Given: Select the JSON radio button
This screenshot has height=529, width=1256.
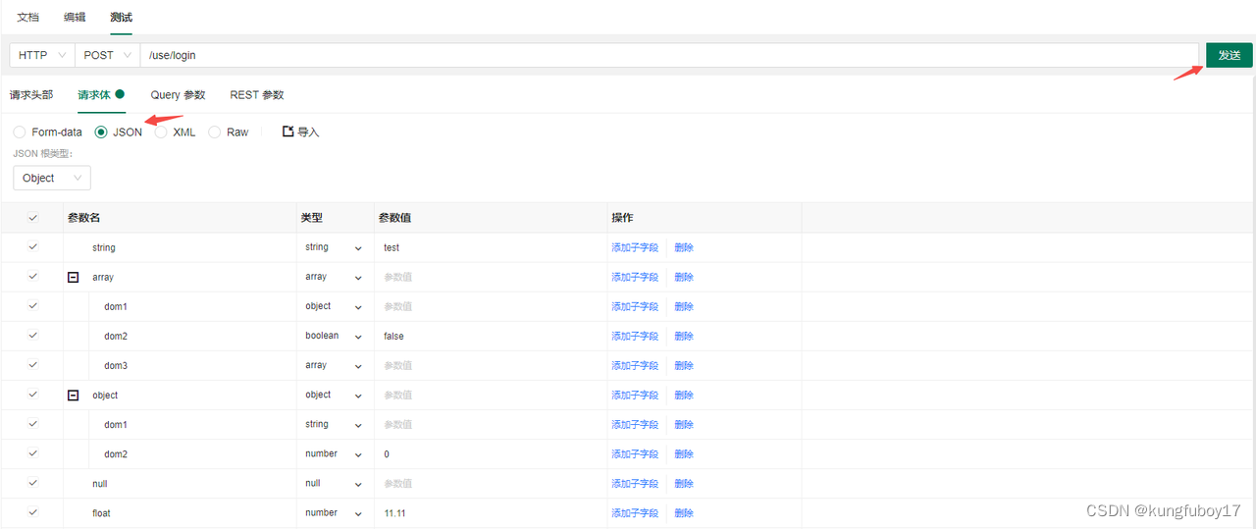Looking at the screenshot, I should click(101, 132).
